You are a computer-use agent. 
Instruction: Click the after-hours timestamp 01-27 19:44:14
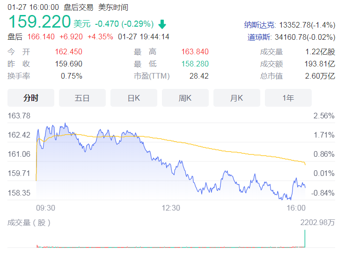[x=144, y=36]
